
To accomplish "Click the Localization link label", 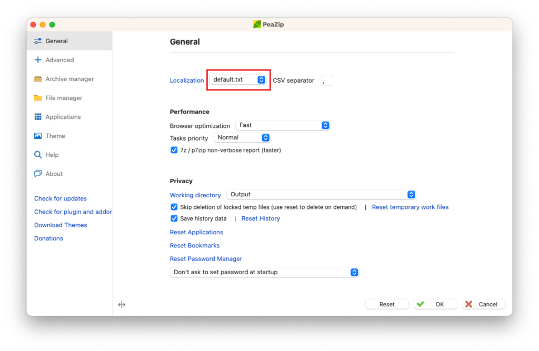I will click(x=187, y=81).
